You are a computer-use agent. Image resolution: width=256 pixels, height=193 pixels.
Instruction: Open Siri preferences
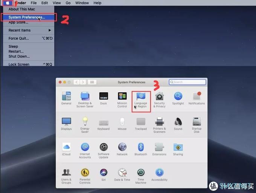pyautogui.click(x=104, y=175)
